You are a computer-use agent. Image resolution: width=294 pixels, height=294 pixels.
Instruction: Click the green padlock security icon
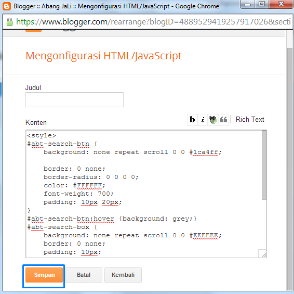pos(9,22)
